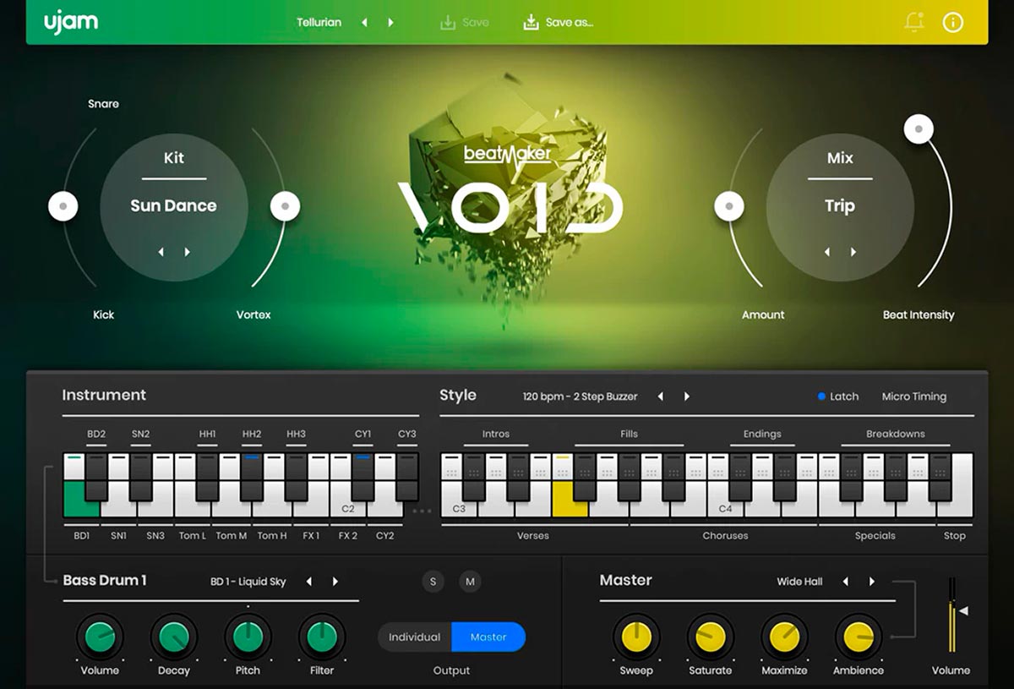
Task: Click the Specials section label
Action: click(x=875, y=535)
